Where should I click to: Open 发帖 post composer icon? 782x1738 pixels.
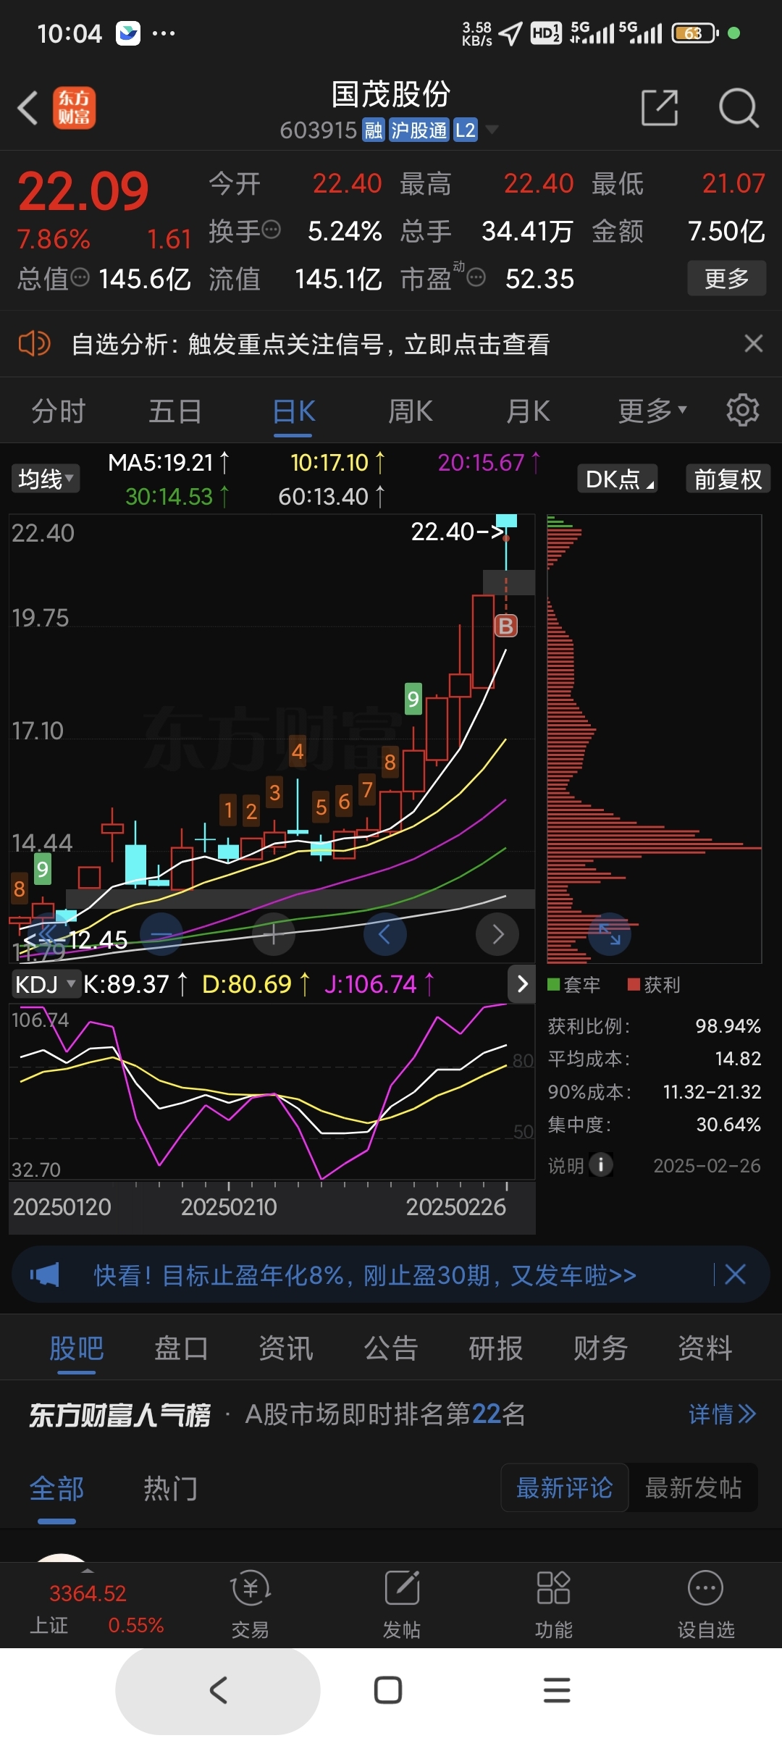point(402,1604)
